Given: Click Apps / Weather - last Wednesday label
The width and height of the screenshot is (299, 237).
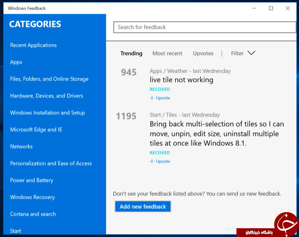Looking at the screenshot, I should (190, 71).
